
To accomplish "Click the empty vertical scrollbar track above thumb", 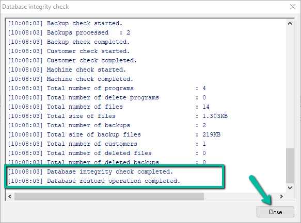I will [290, 88].
